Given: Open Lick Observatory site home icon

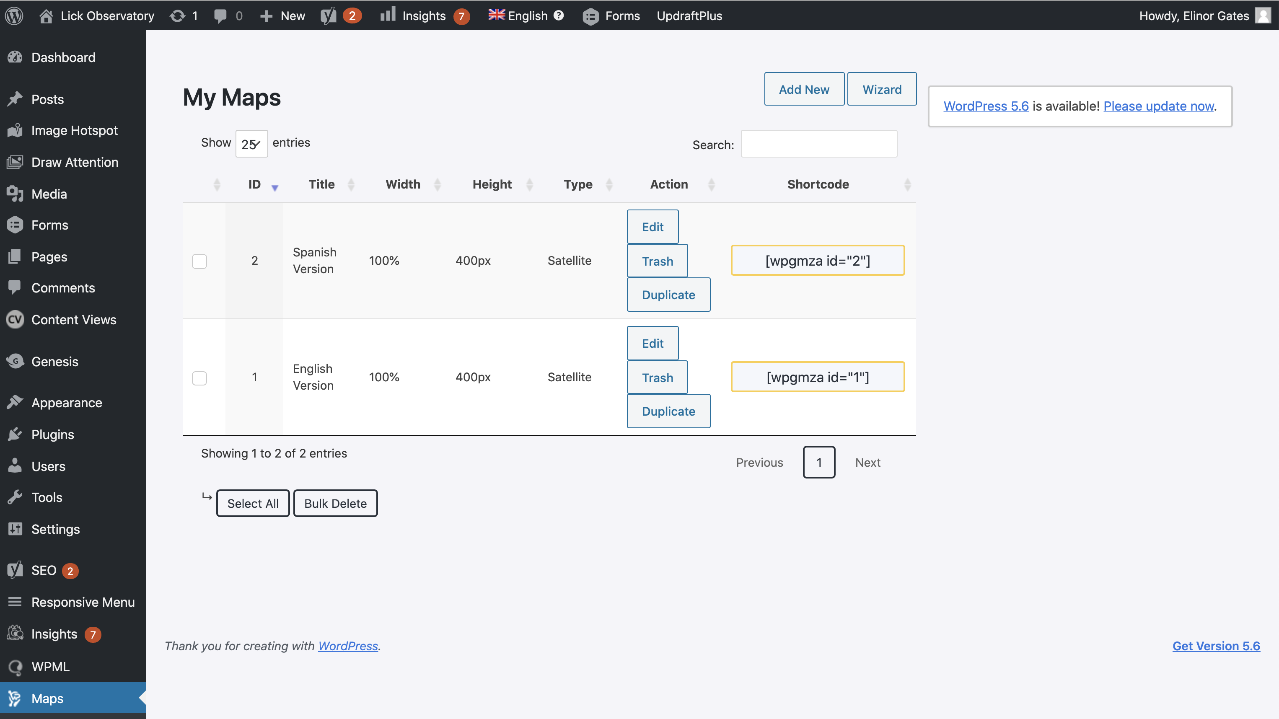Looking at the screenshot, I should click(46, 16).
